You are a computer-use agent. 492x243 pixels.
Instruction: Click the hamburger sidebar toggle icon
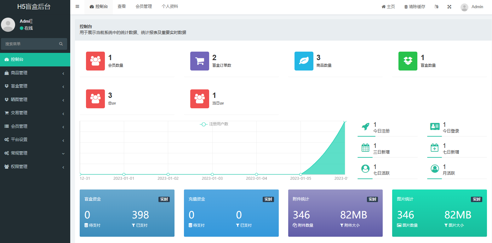(77, 7)
